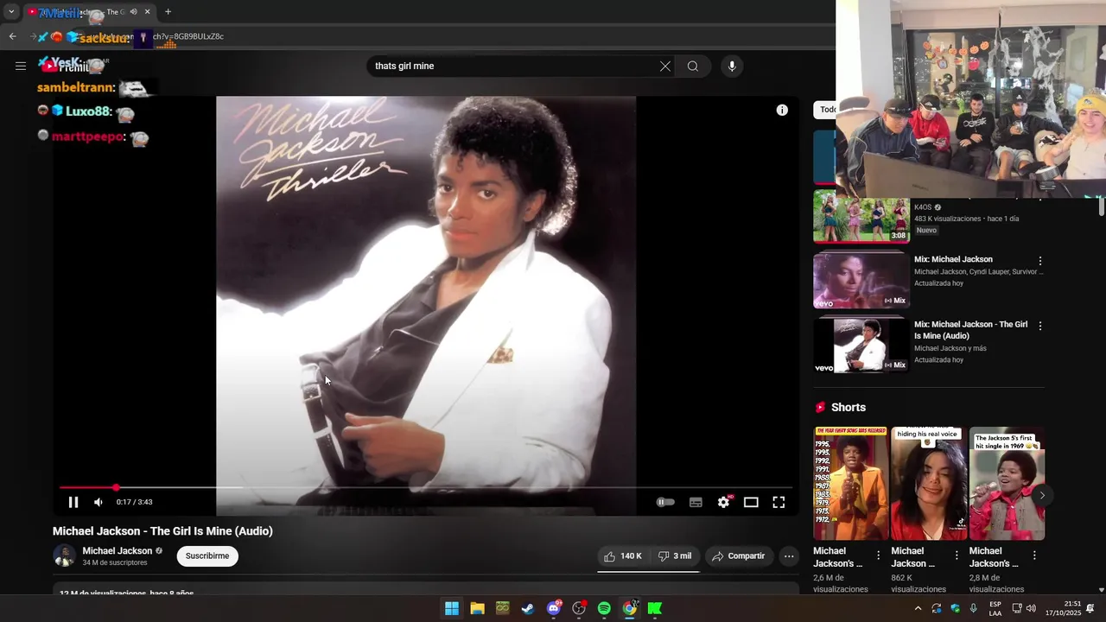1106x622 pixels.
Task: Toggle subtitles on the player
Action: [x=696, y=502]
